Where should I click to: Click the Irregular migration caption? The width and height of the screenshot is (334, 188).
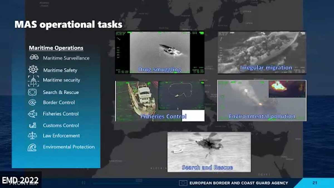(x=266, y=67)
